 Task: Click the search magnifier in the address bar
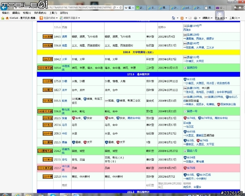tap(114, 8)
